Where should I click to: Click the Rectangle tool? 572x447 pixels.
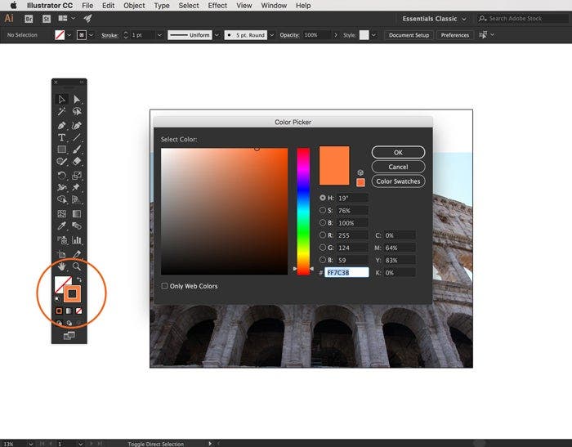tap(61, 150)
